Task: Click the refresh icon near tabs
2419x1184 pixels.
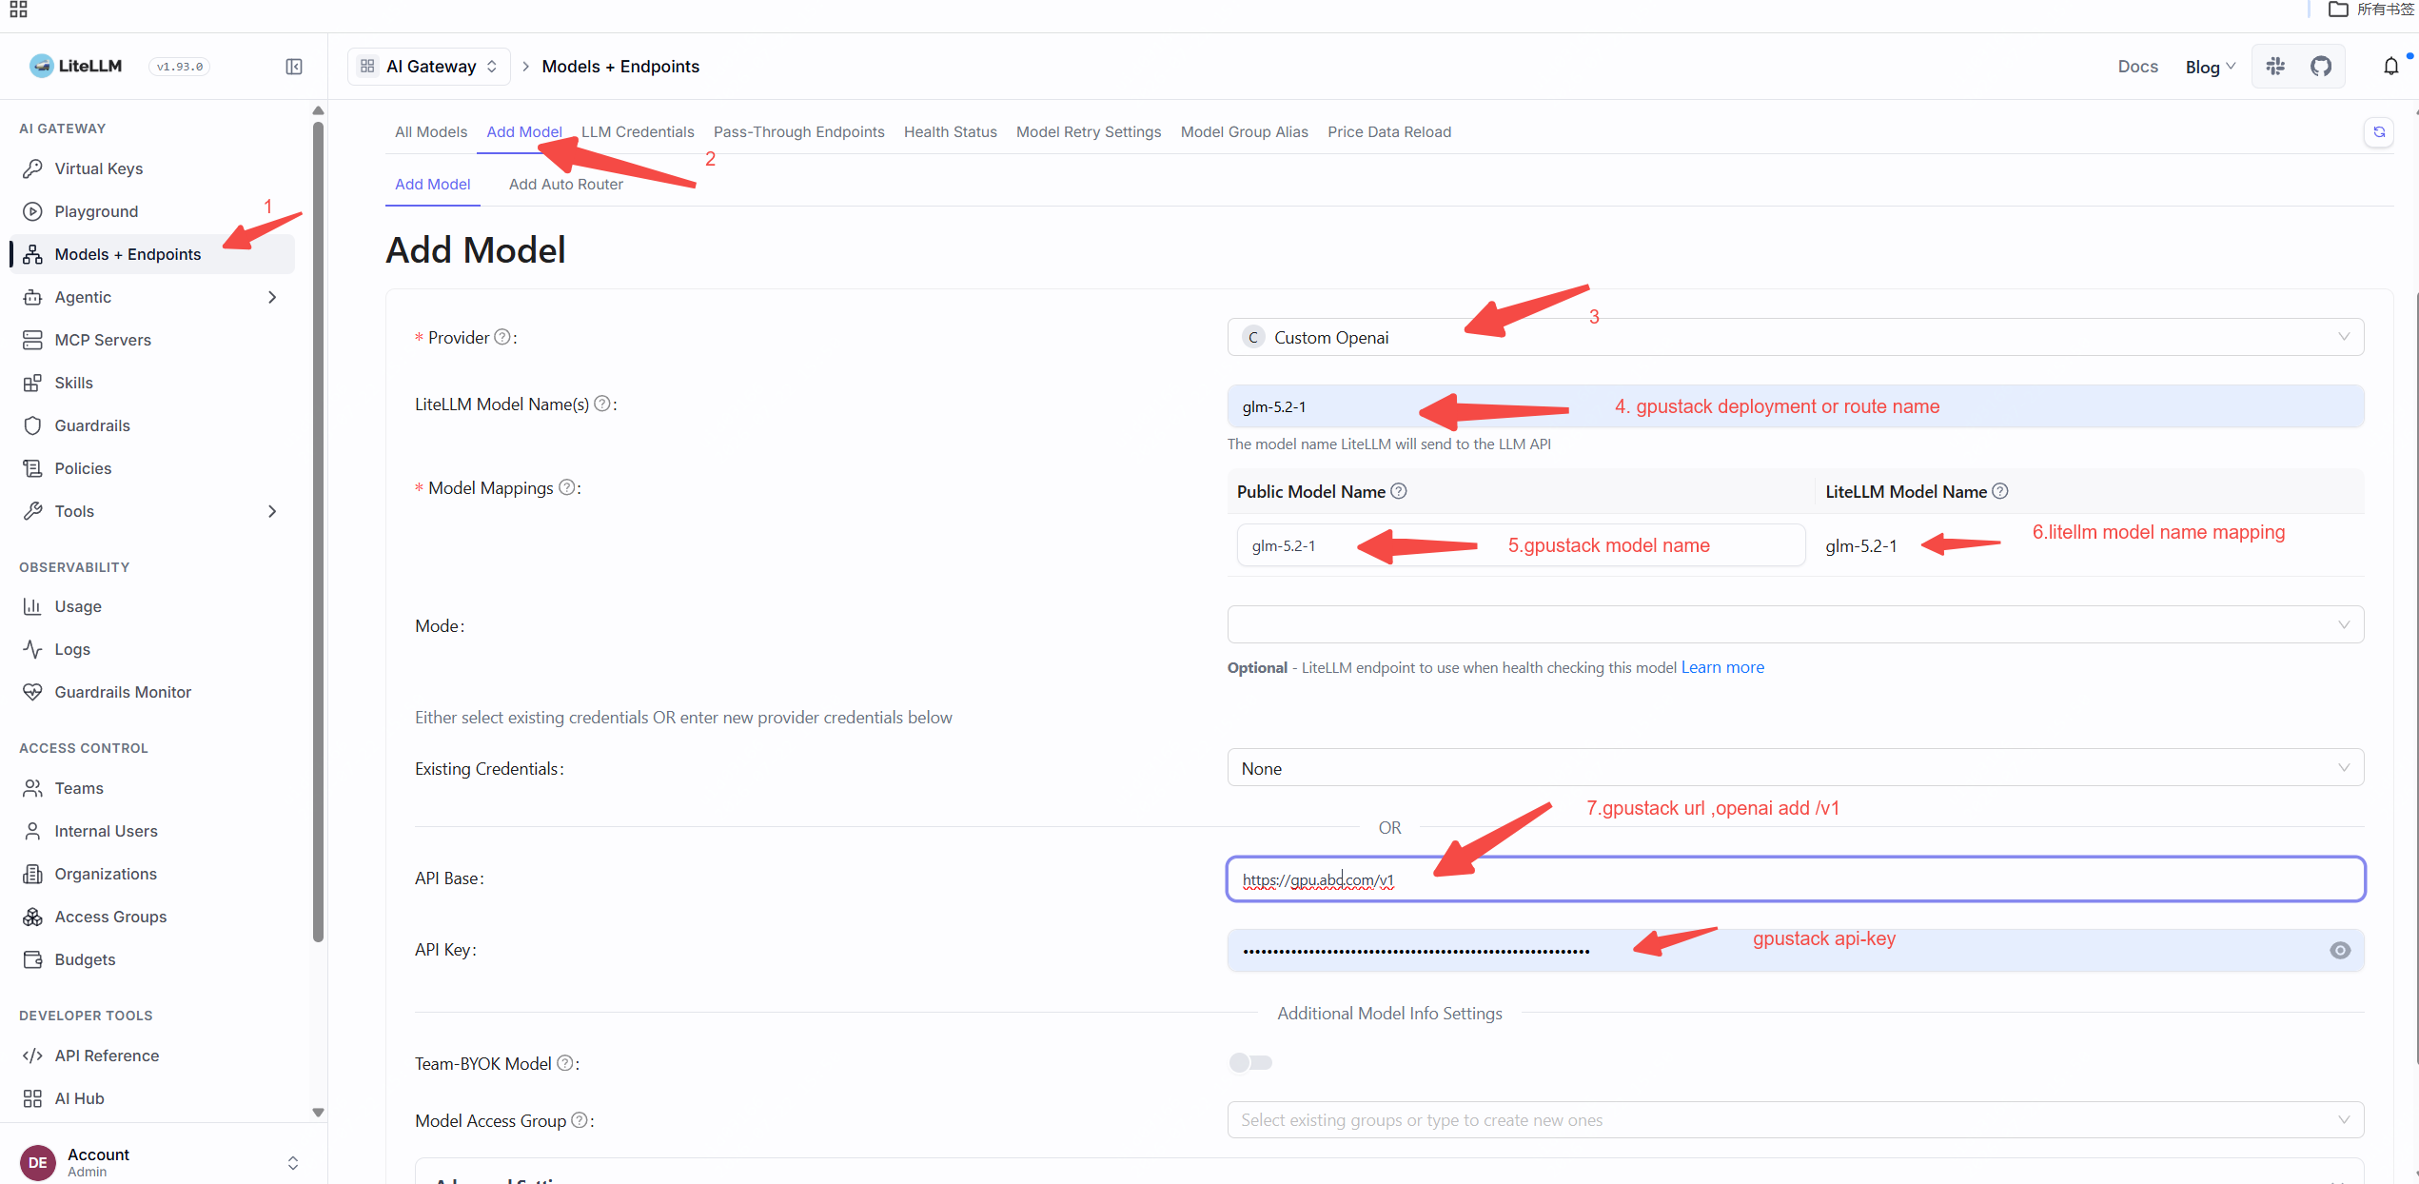Action: coord(2379,132)
